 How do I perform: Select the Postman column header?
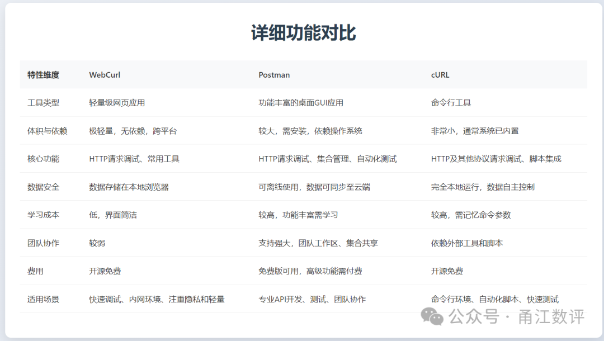[274, 75]
